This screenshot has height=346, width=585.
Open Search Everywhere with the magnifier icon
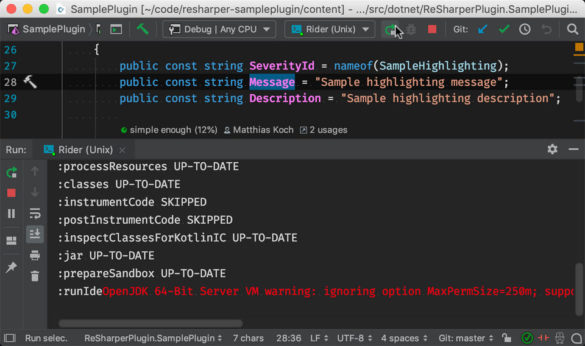(572, 29)
